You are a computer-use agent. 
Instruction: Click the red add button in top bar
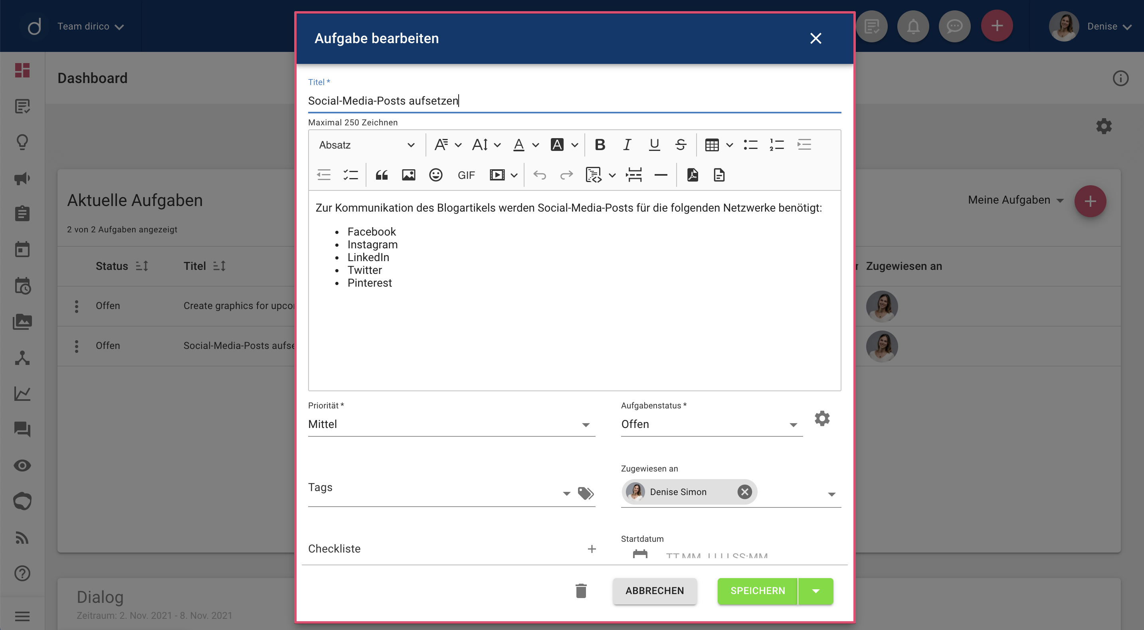(997, 26)
